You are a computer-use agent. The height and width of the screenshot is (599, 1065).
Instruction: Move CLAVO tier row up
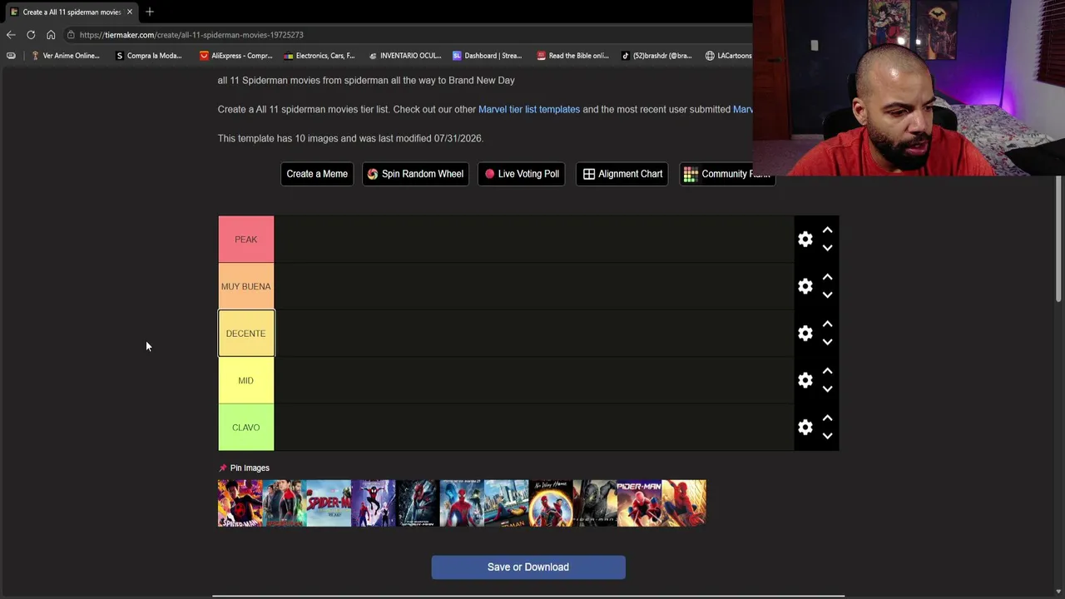[827, 418]
